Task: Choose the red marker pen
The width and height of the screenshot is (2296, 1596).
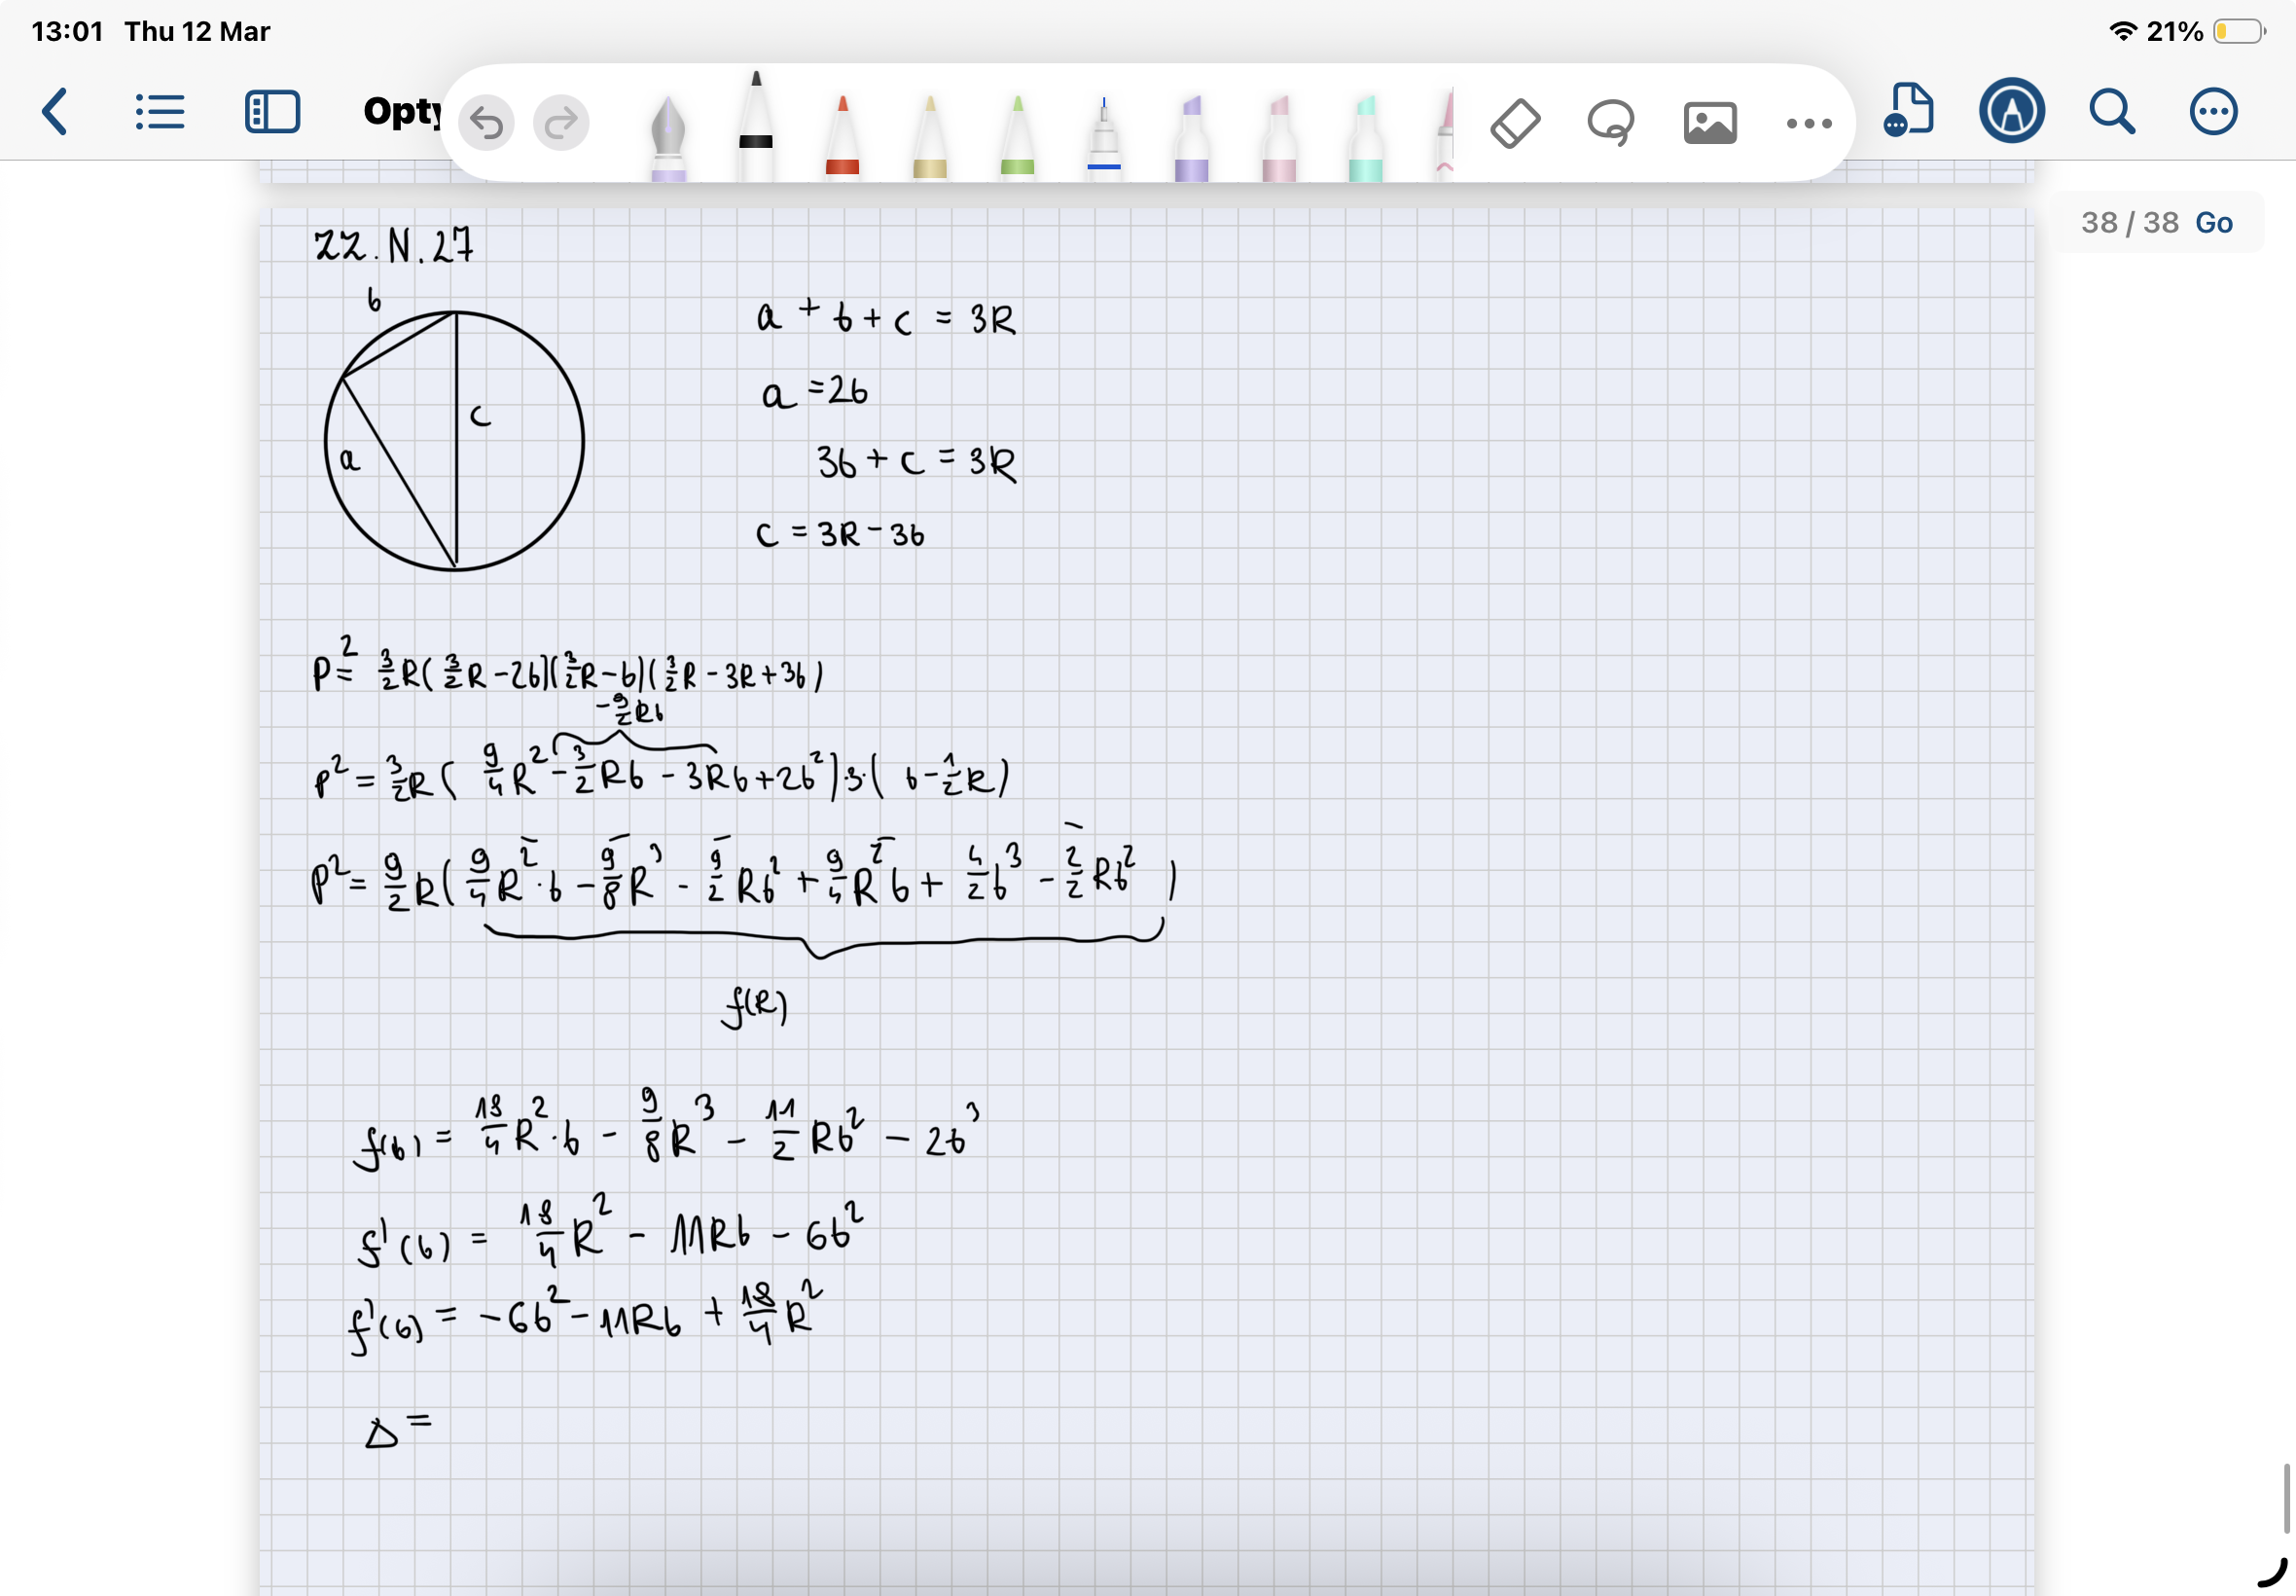Action: pyautogui.click(x=843, y=135)
